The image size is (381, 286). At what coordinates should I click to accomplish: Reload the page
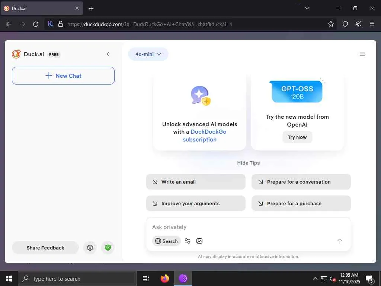pos(36,24)
